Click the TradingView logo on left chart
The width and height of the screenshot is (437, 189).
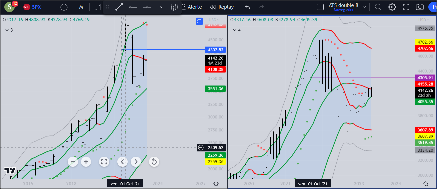(x=10, y=171)
